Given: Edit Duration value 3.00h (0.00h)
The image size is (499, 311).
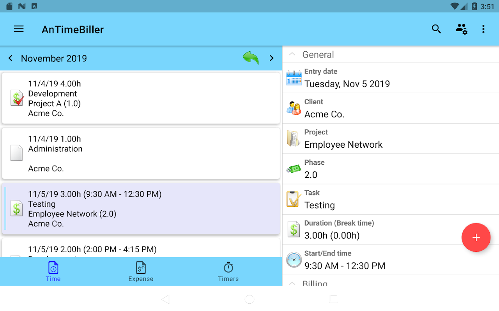Looking at the screenshot, I should (391, 229).
